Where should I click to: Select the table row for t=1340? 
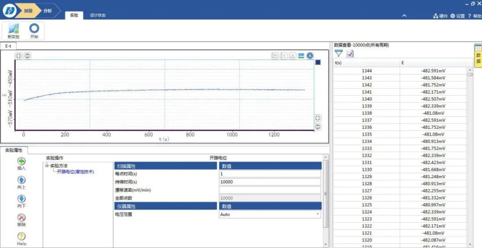click(x=400, y=99)
